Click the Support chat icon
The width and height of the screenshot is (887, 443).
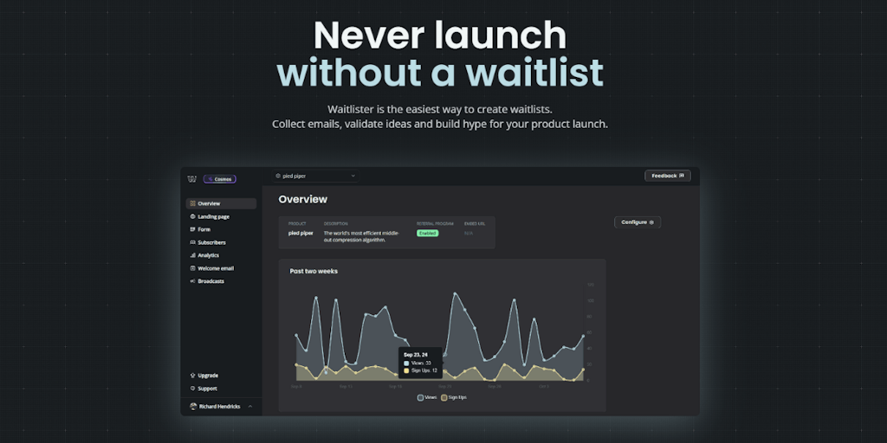pyautogui.click(x=193, y=388)
